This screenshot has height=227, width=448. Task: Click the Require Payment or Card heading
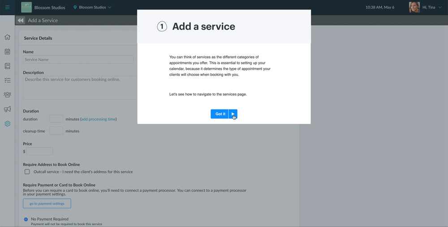click(x=59, y=185)
